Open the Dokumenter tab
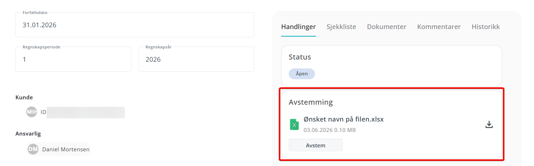 point(387,27)
